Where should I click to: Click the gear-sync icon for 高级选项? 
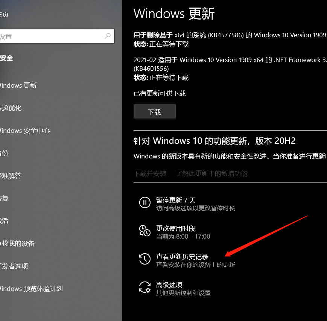pyautogui.click(x=145, y=287)
